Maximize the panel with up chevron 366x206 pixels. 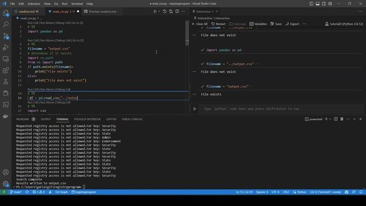[x=355, y=119]
